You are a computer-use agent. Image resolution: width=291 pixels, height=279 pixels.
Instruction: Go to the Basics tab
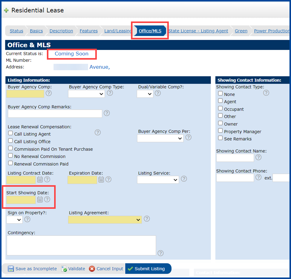(x=36, y=31)
